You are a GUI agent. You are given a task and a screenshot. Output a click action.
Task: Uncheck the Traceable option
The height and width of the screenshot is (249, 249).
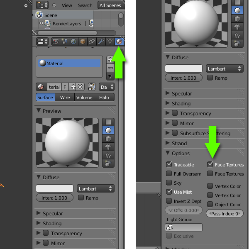click(x=169, y=164)
